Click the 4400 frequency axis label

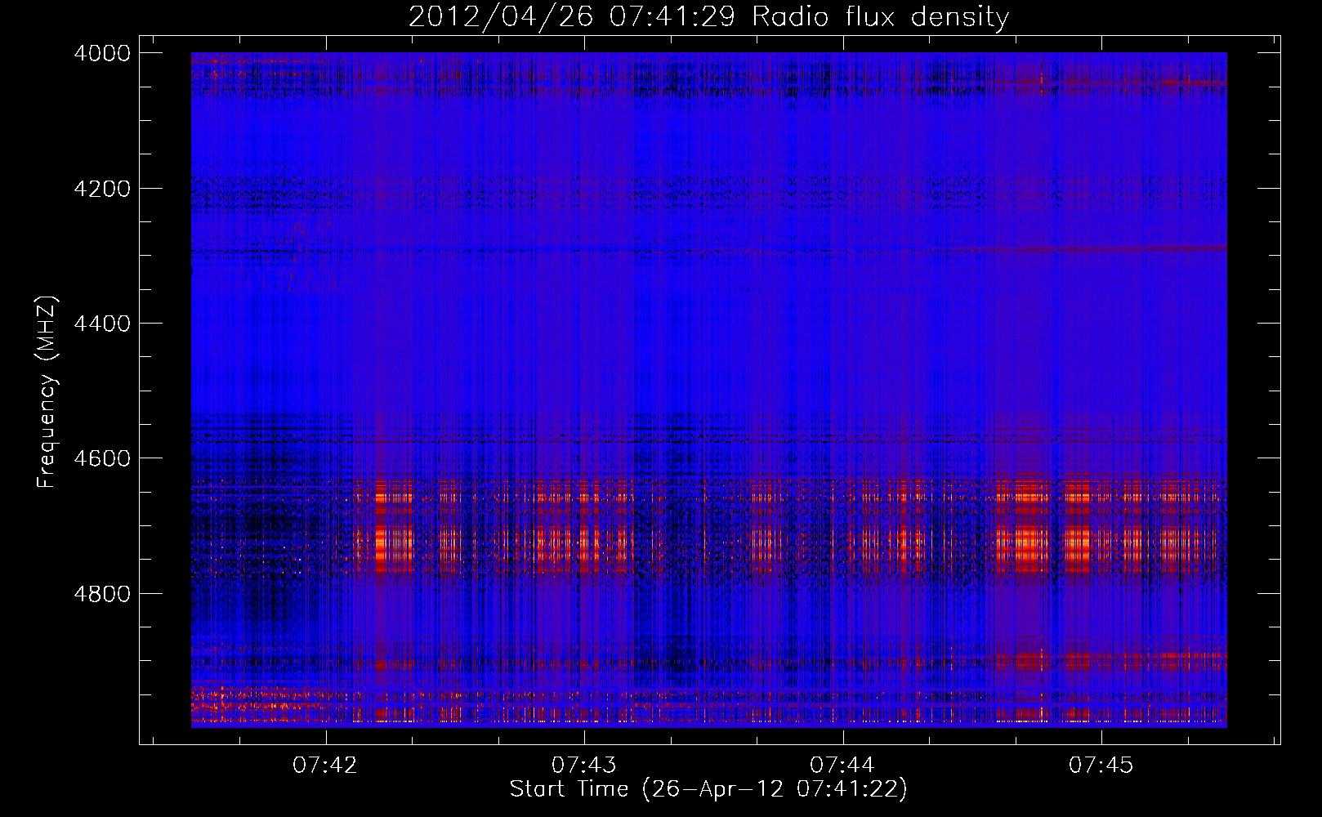(x=102, y=324)
